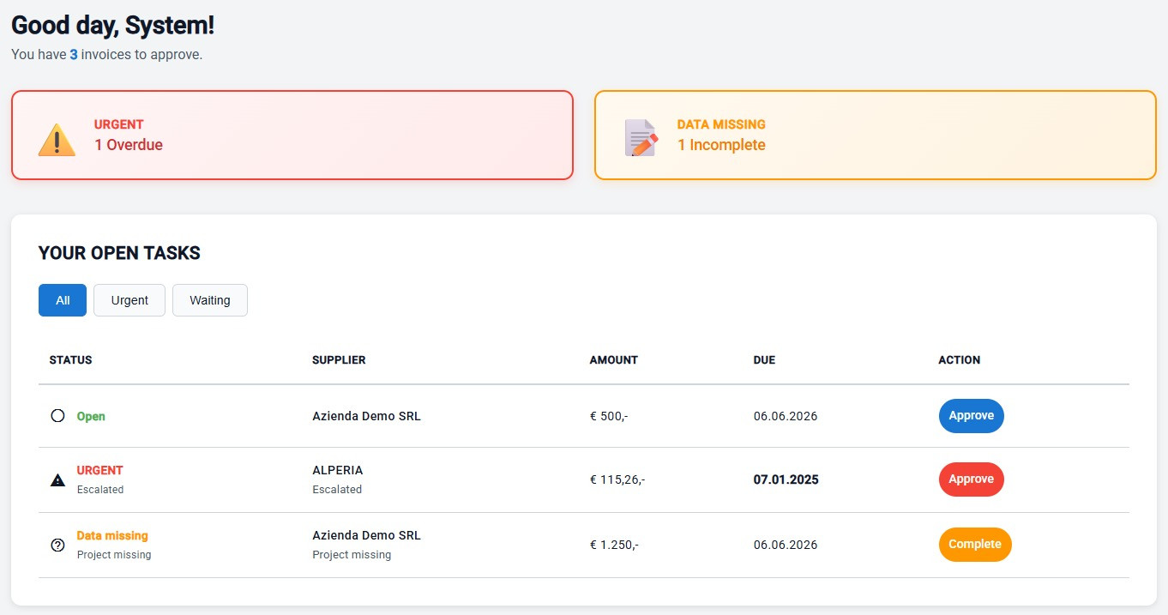The image size is (1168, 615).
Task: Click the AMOUNT column header
Action: click(x=614, y=360)
